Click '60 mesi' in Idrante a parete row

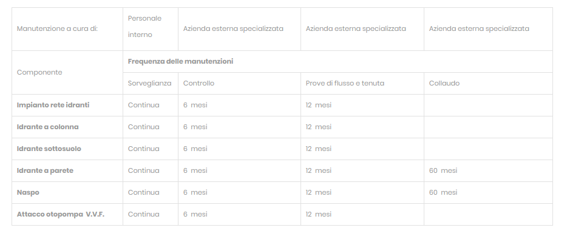pos(443,170)
